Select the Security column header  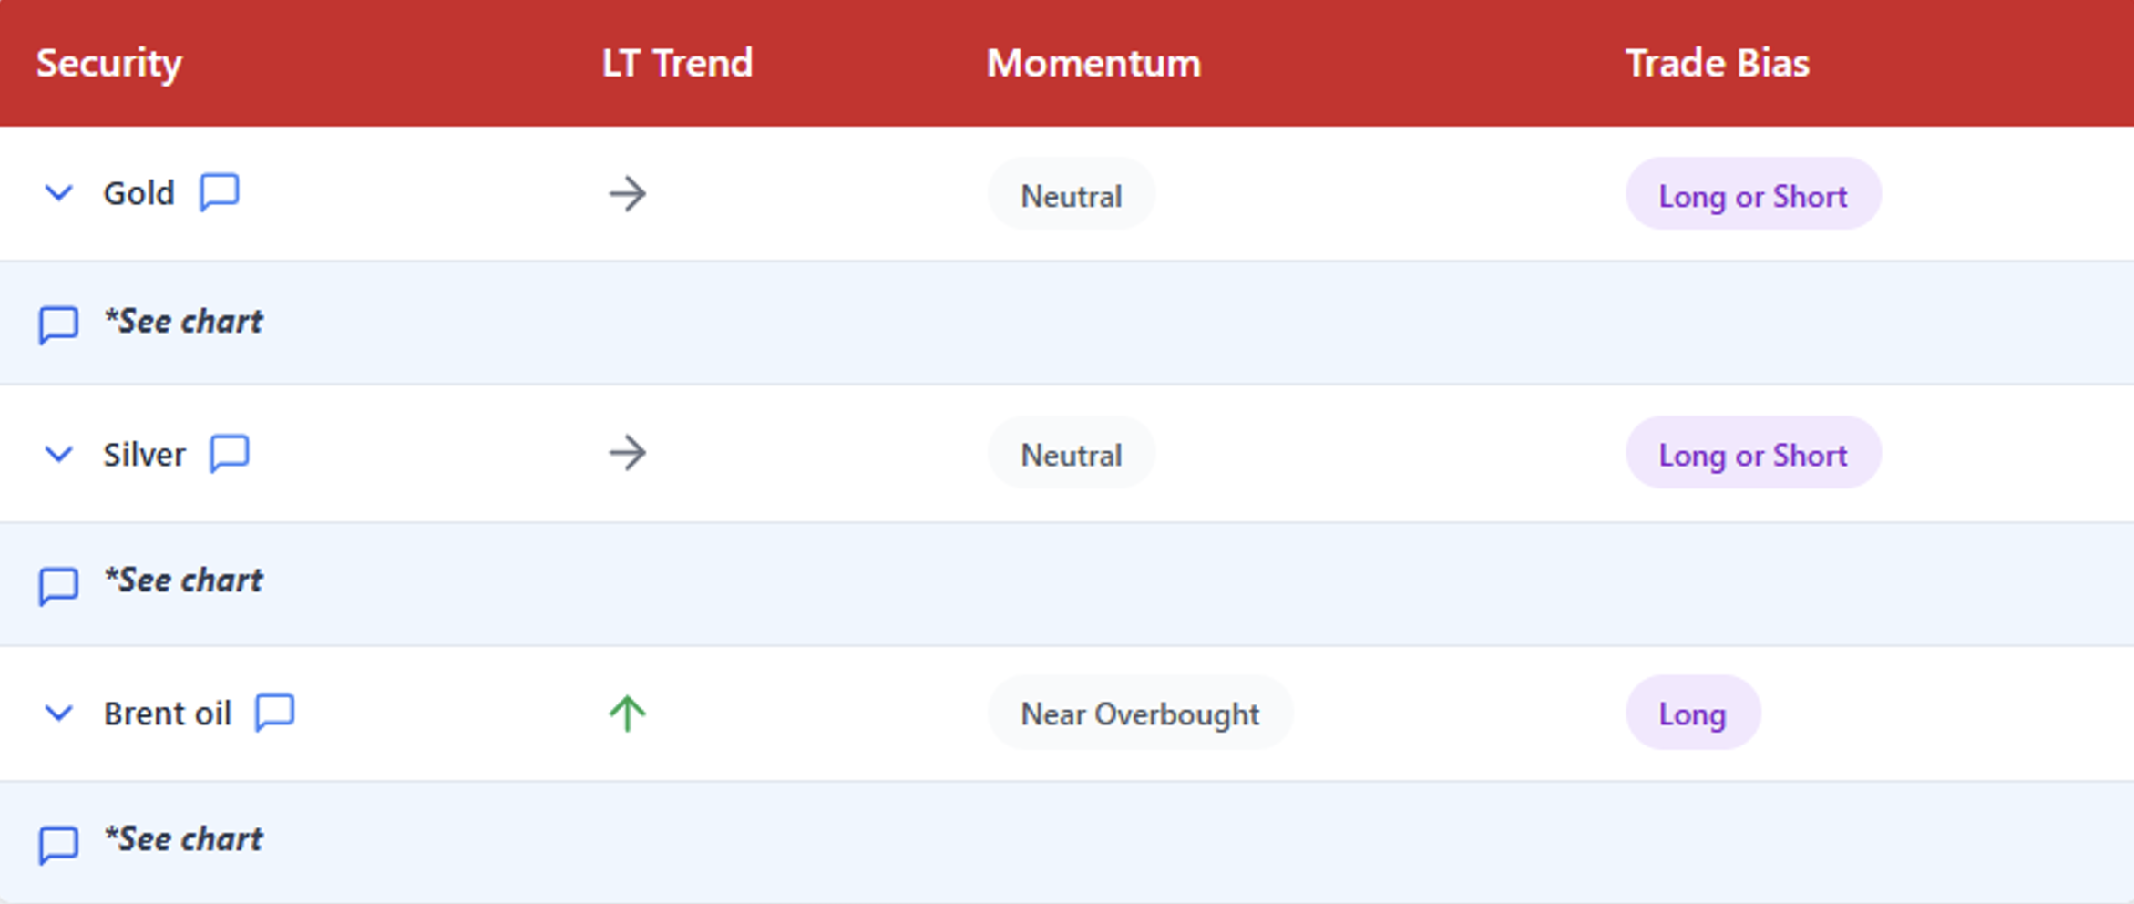pyautogui.click(x=109, y=63)
